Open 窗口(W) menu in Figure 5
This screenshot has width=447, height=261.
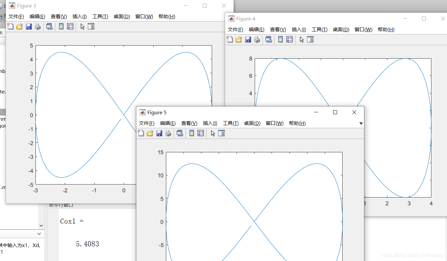pos(275,123)
